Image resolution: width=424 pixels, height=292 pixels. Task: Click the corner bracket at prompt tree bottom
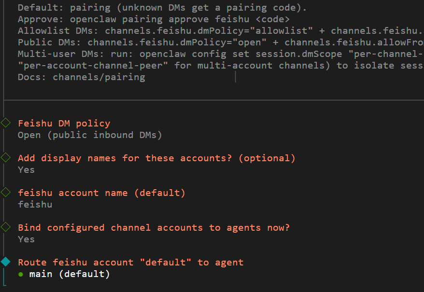[5, 287]
